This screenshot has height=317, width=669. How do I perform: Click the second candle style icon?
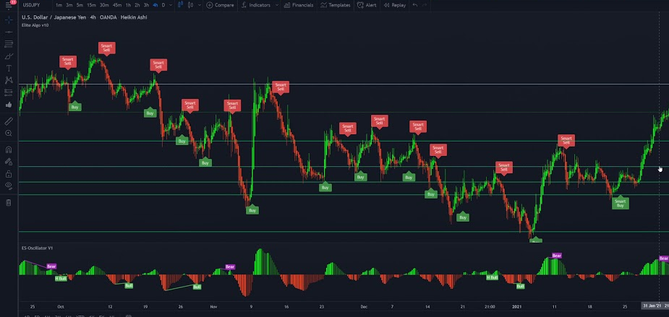click(x=190, y=5)
